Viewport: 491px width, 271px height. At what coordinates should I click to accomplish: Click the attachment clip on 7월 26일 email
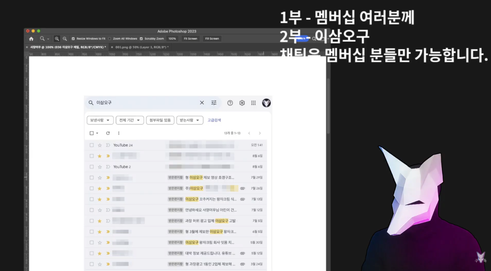point(242,188)
